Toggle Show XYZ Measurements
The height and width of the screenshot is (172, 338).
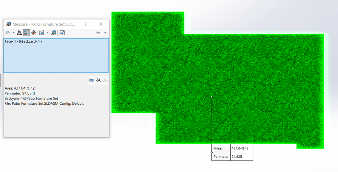click(x=27, y=33)
